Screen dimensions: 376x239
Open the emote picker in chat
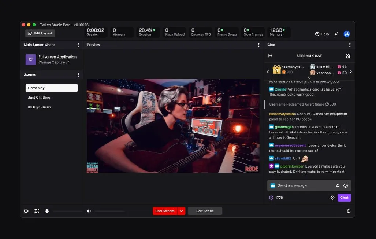(346, 185)
